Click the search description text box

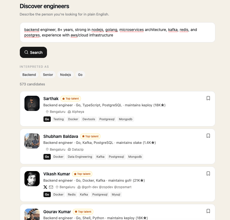tap(118, 32)
